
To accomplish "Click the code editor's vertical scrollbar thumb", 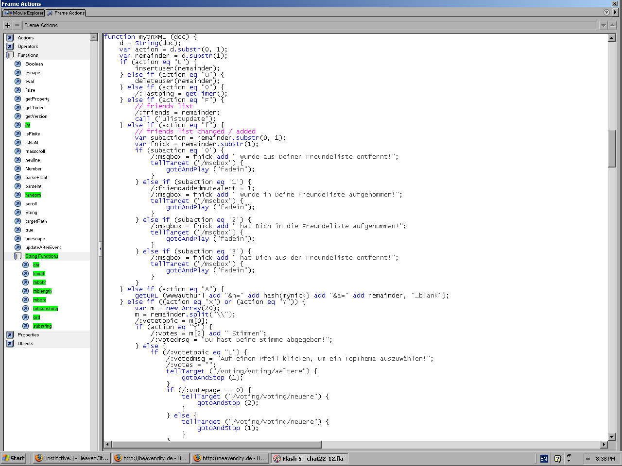I will [612, 149].
